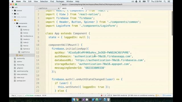Open the Help menu

click(x=77, y=1)
